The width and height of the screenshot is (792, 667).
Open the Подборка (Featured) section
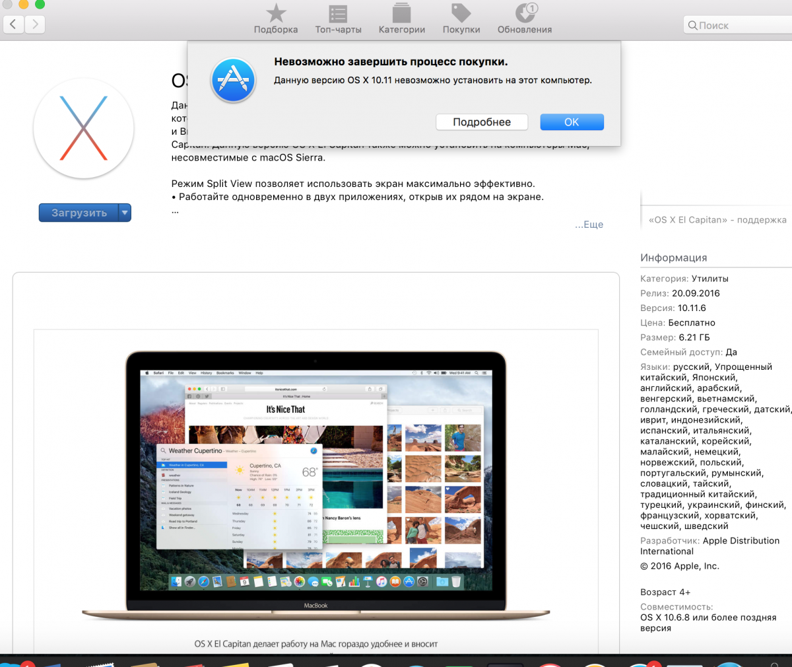click(x=276, y=18)
